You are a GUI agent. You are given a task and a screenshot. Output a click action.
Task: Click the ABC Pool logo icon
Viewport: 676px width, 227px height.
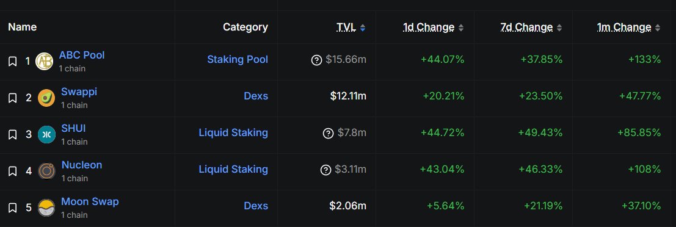tap(44, 62)
